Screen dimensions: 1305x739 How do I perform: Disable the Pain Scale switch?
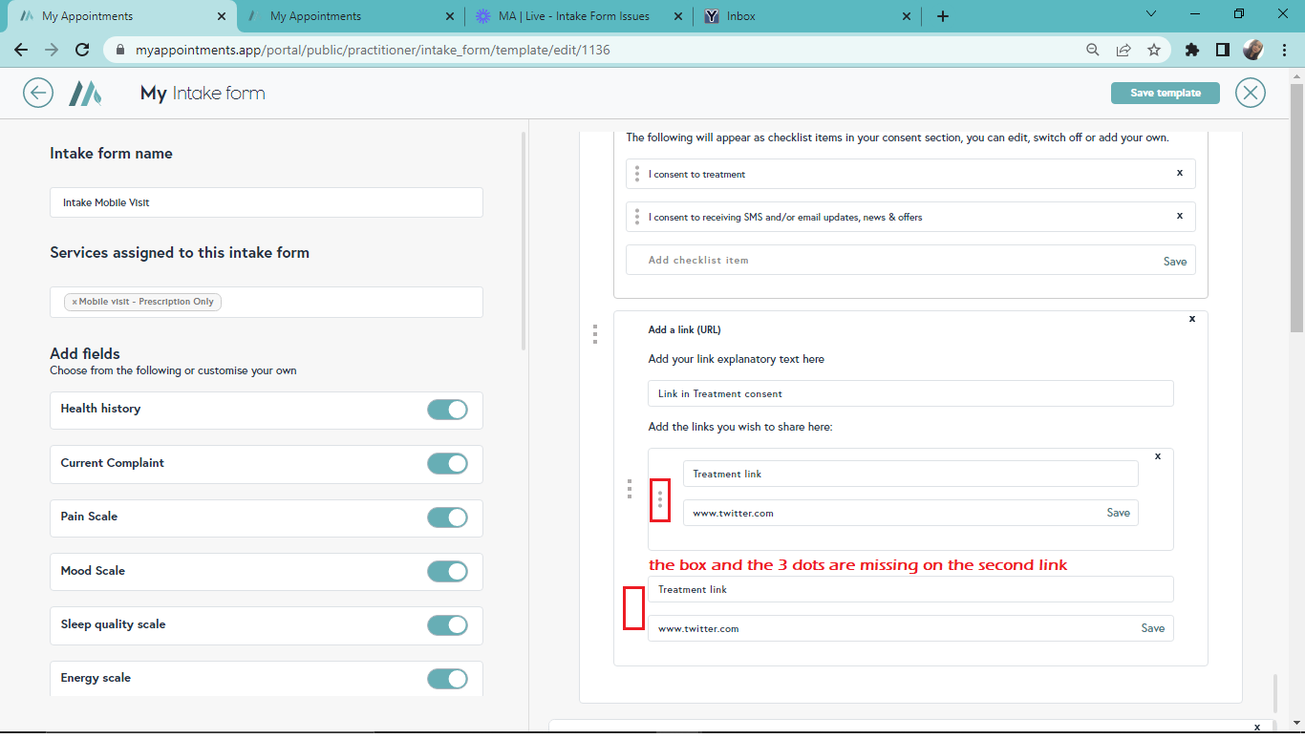click(x=447, y=517)
